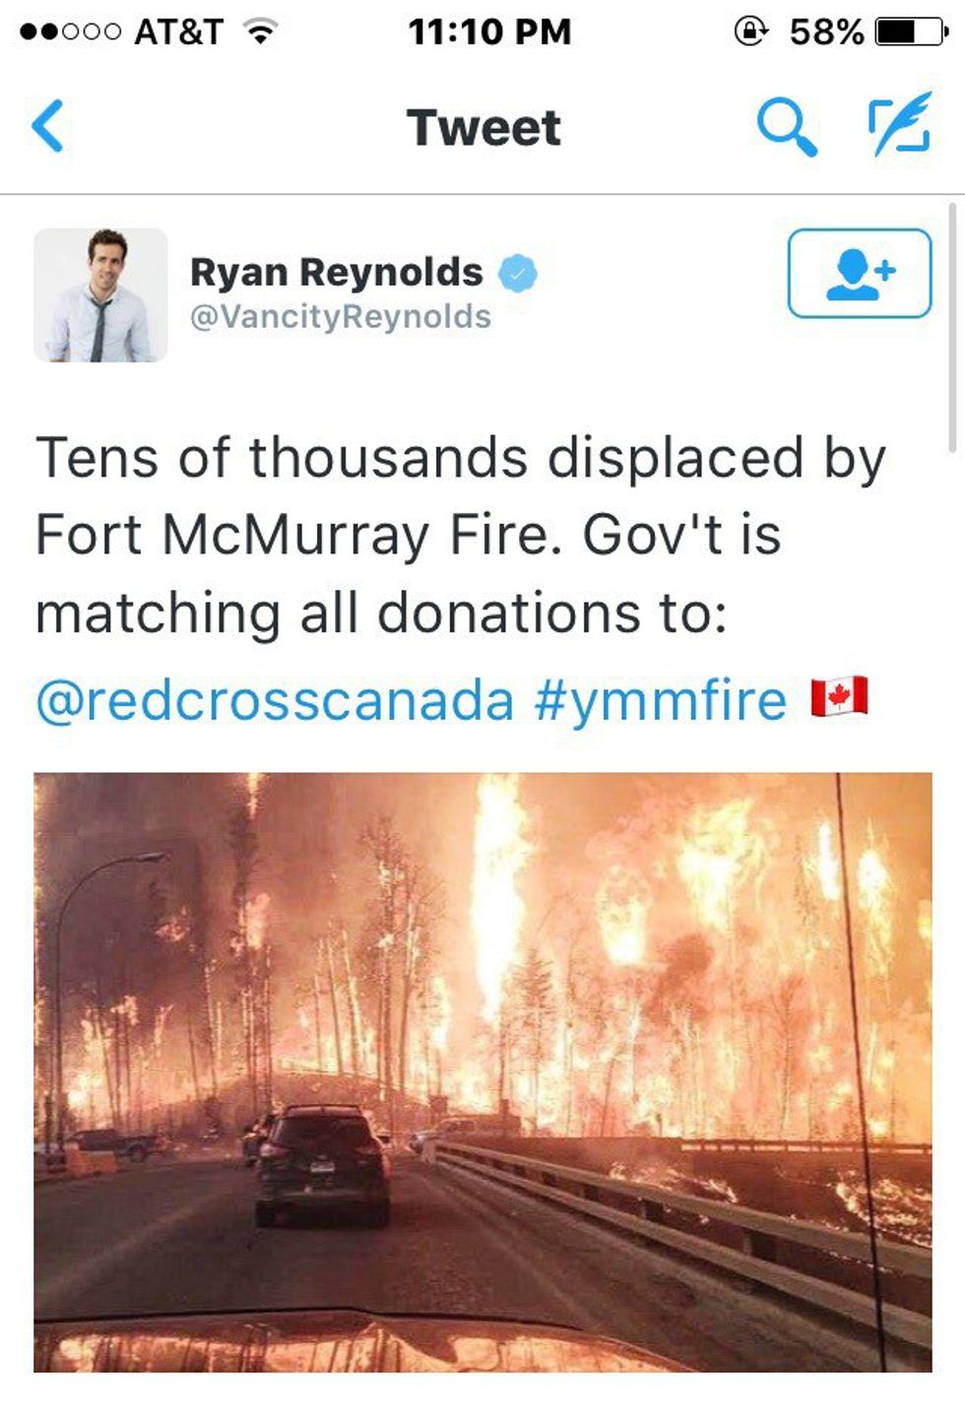Click the vertical scrollbar on right edge
This screenshot has height=1420, width=965.
[x=952, y=327]
